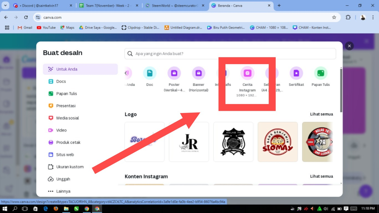Open the Chrome apps grid shortcut
This screenshot has height=213, width=379.
pos(7,28)
